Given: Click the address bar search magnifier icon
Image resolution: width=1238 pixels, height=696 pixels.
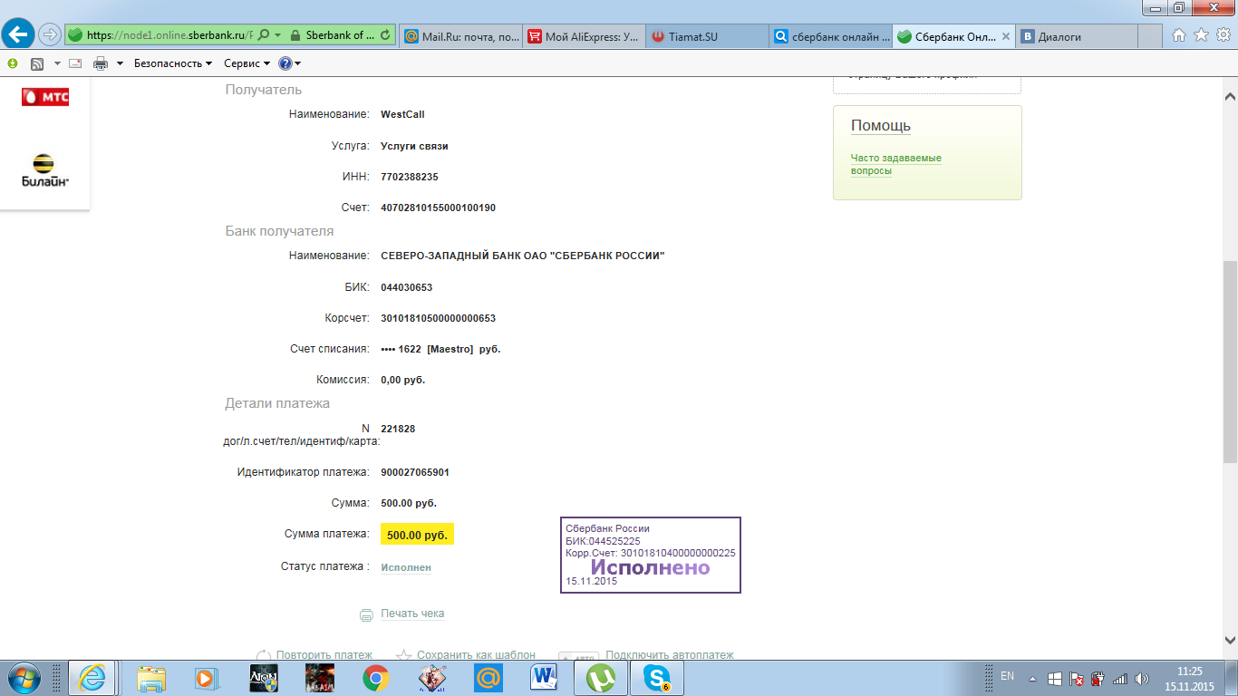Looking at the screenshot, I should (264, 36).
